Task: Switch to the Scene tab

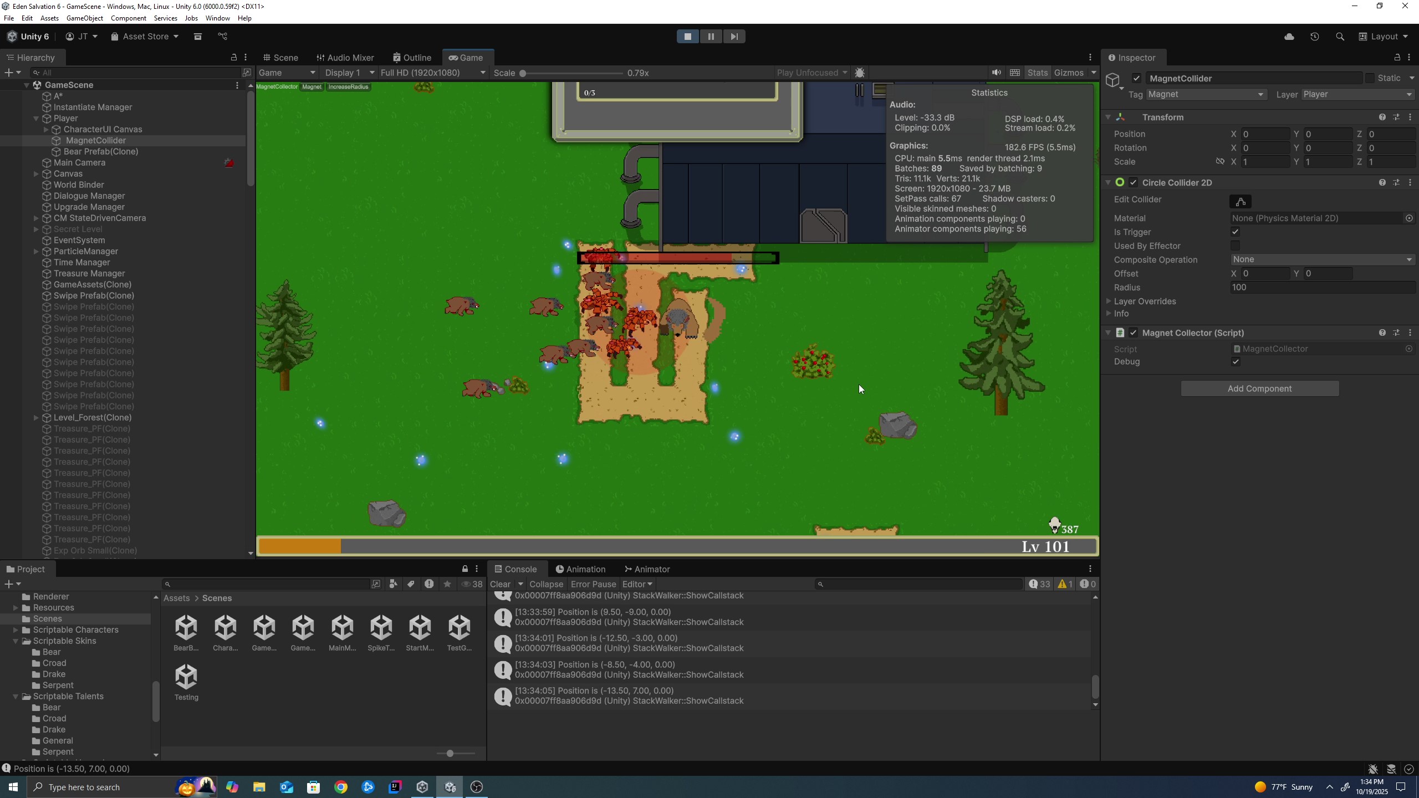Action: (x=281, y=58)
